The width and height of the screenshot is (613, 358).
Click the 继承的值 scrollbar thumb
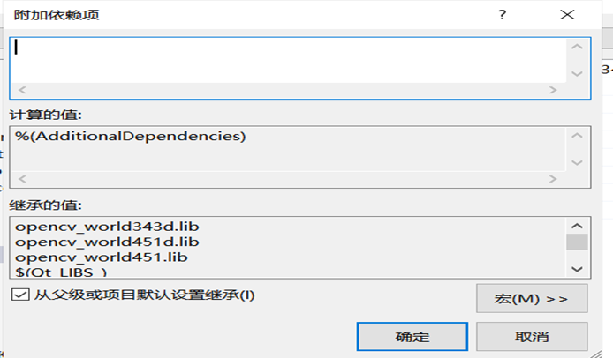point(577,242)
